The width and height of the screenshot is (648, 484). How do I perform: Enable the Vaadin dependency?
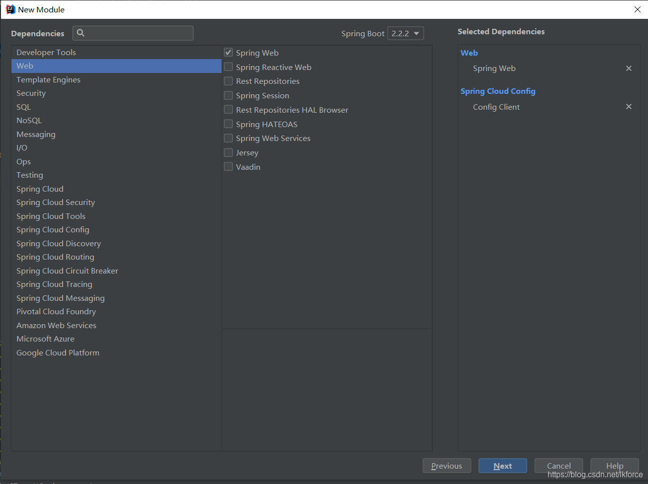coord(229,166)
